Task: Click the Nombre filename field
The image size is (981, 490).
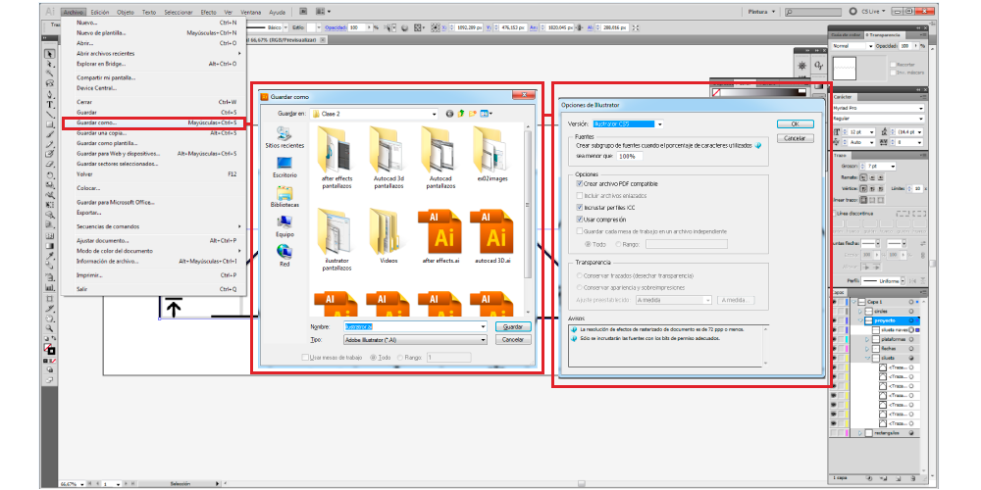Action: click(415, 326)
